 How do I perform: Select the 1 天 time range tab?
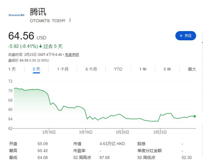tap(12, 69)
